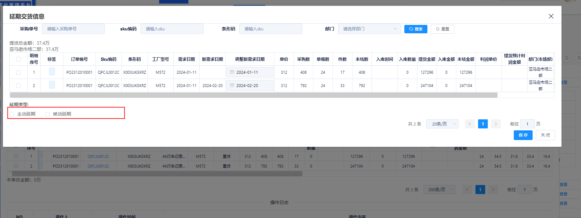Screen dimensions: 581x218
Task: Click the 提货预计利润金额 column header
Action: [x=514, y=59]
